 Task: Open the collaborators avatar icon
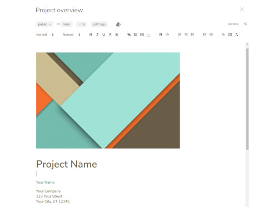point(118,24)
